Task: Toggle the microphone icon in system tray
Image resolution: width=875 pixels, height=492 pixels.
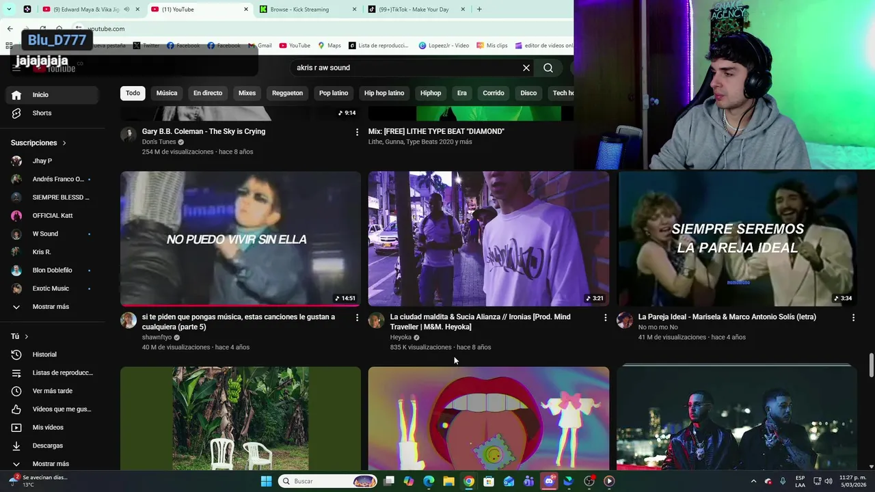Action: click(x=783, y=481)
